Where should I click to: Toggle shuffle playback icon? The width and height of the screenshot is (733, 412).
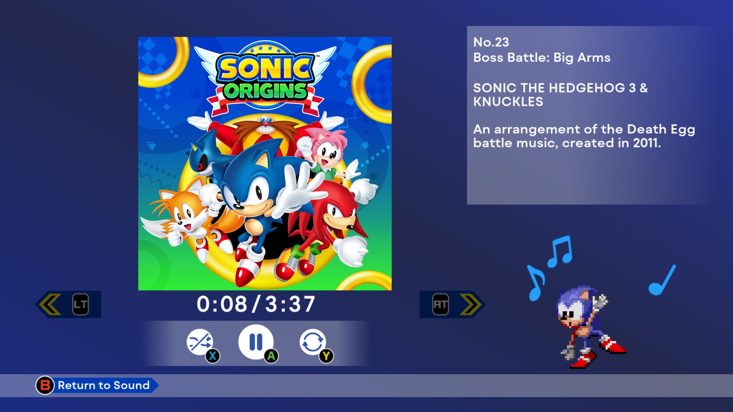tap(199, 342)
